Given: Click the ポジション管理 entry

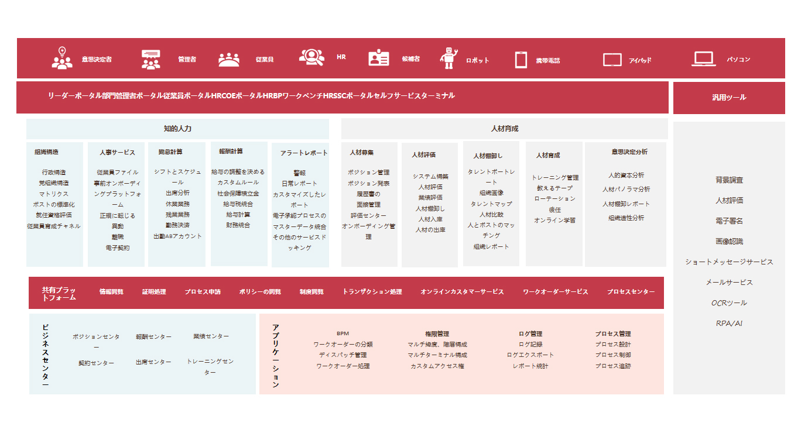Looking at the screenshot, I should [369, 173].
